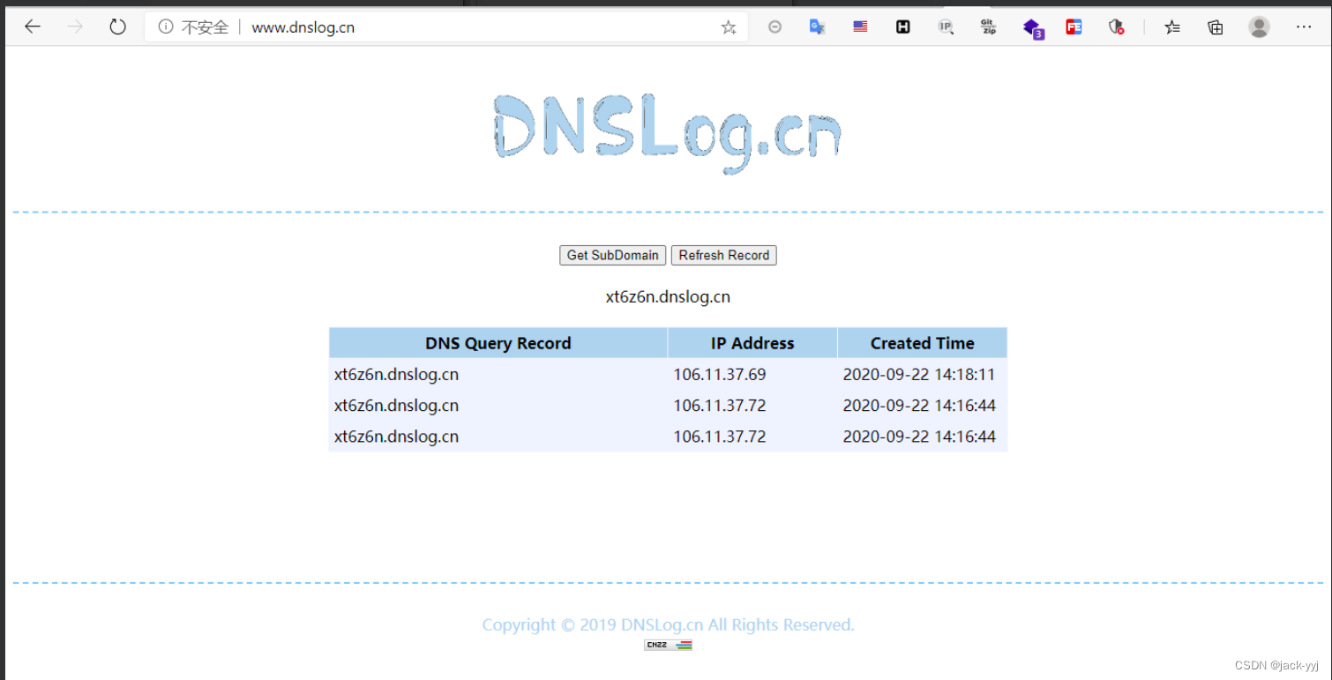Click the forward navigation arrow

point(75,26)
